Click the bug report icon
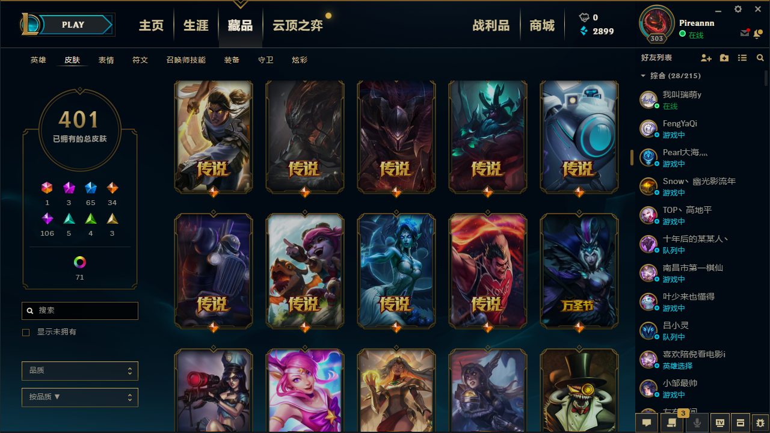 point(760,423)
